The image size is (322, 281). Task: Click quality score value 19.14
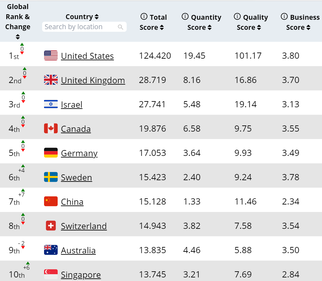point(246,104)
